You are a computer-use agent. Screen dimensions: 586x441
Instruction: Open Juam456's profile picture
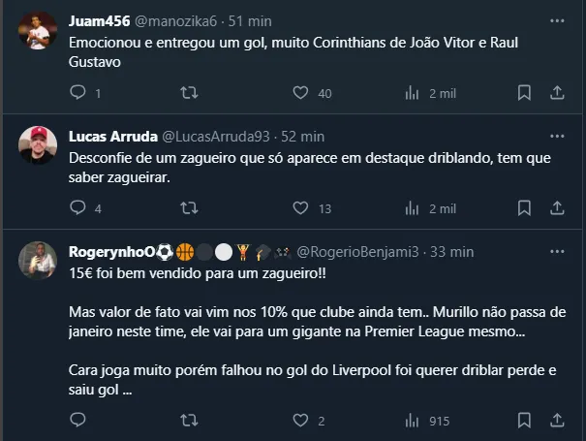pyautogui.click(x=39, y=29)
